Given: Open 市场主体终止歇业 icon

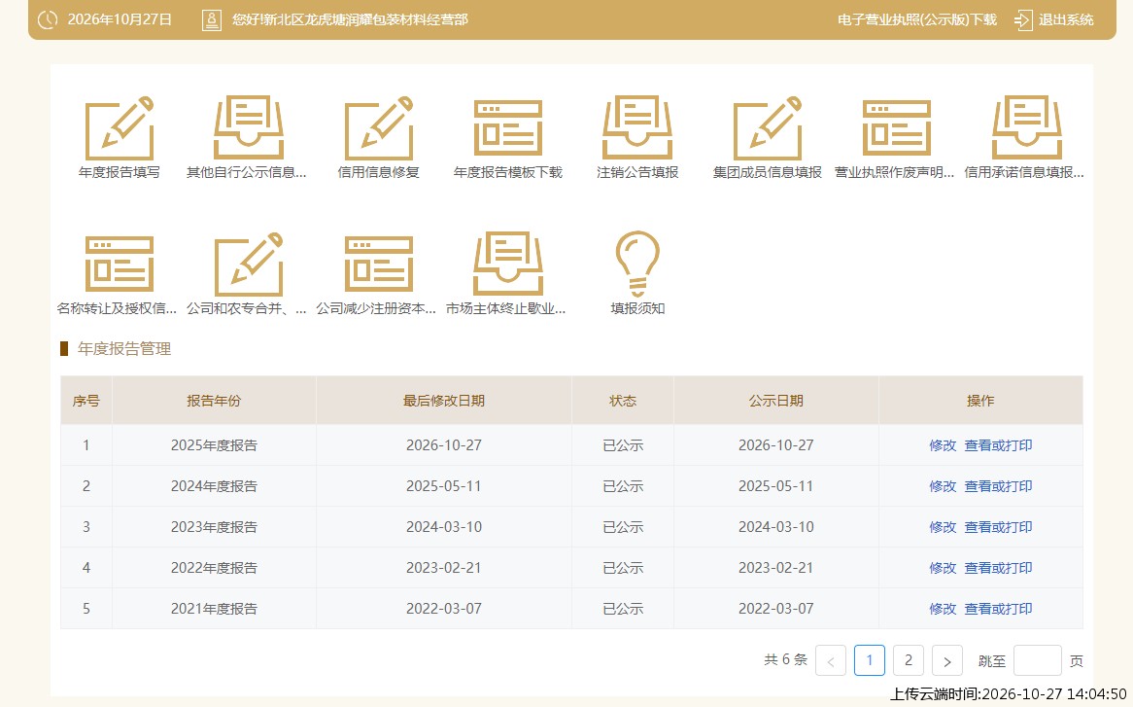Looking at the screenshot, I should click(x=508, y=264).
